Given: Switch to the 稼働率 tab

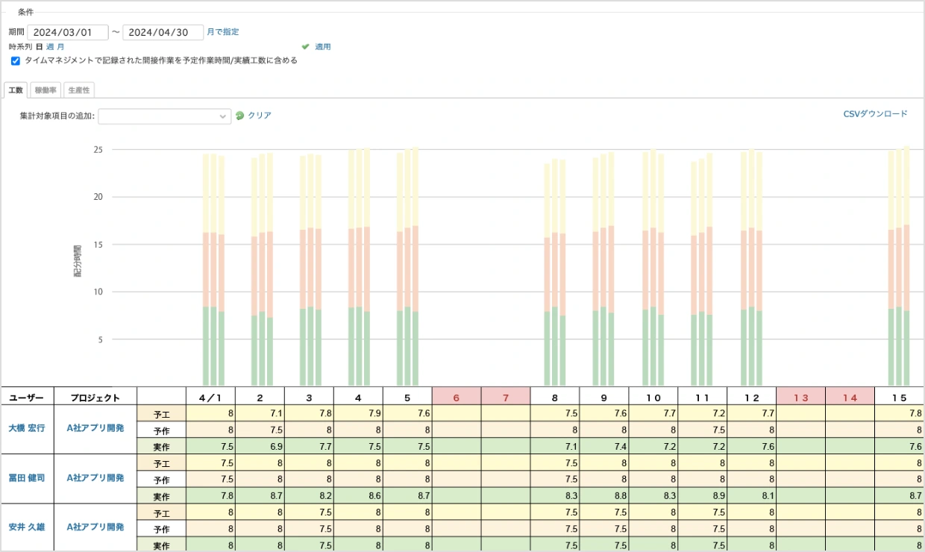Looking at the screenshot, I should click(x=47, y=90).
